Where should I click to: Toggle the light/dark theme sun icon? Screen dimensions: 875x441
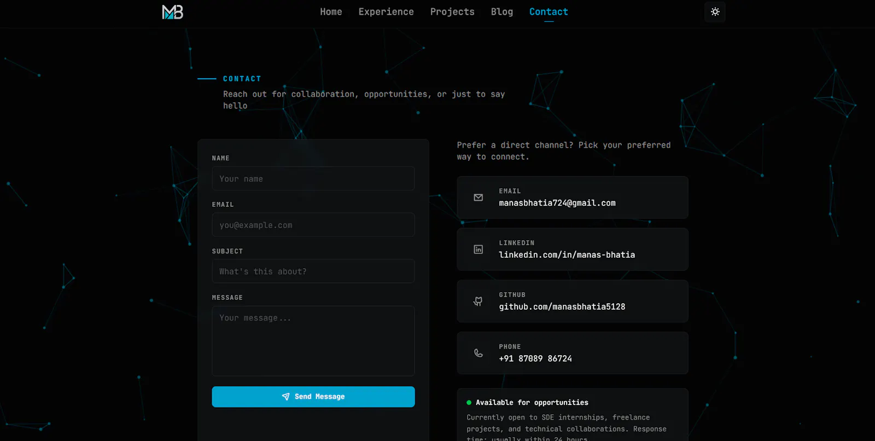coord(715,12)
